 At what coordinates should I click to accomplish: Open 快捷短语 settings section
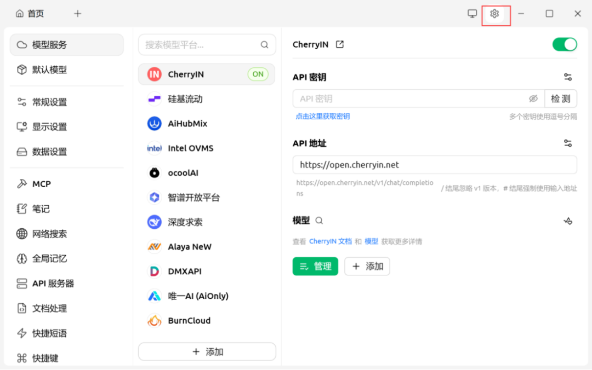[67, 333]
